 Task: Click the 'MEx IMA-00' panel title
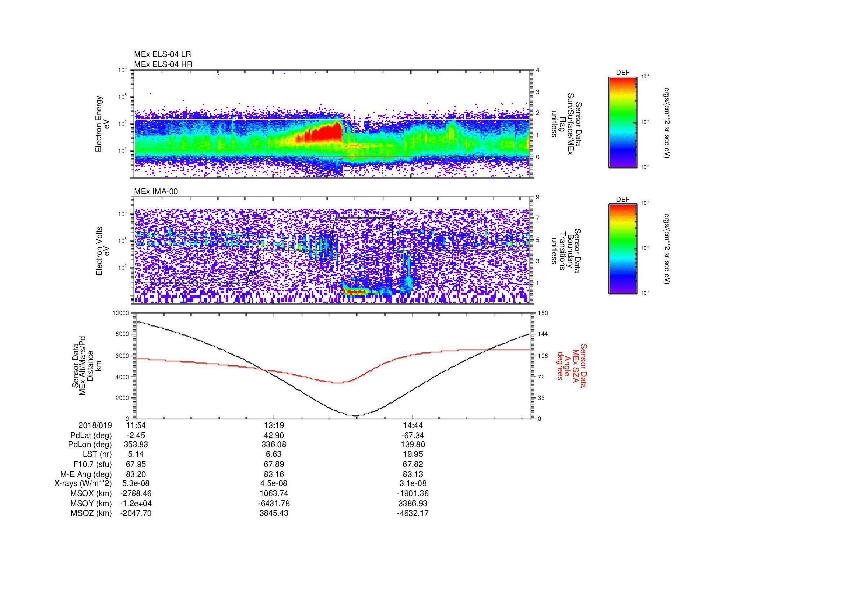pos(156,191)
